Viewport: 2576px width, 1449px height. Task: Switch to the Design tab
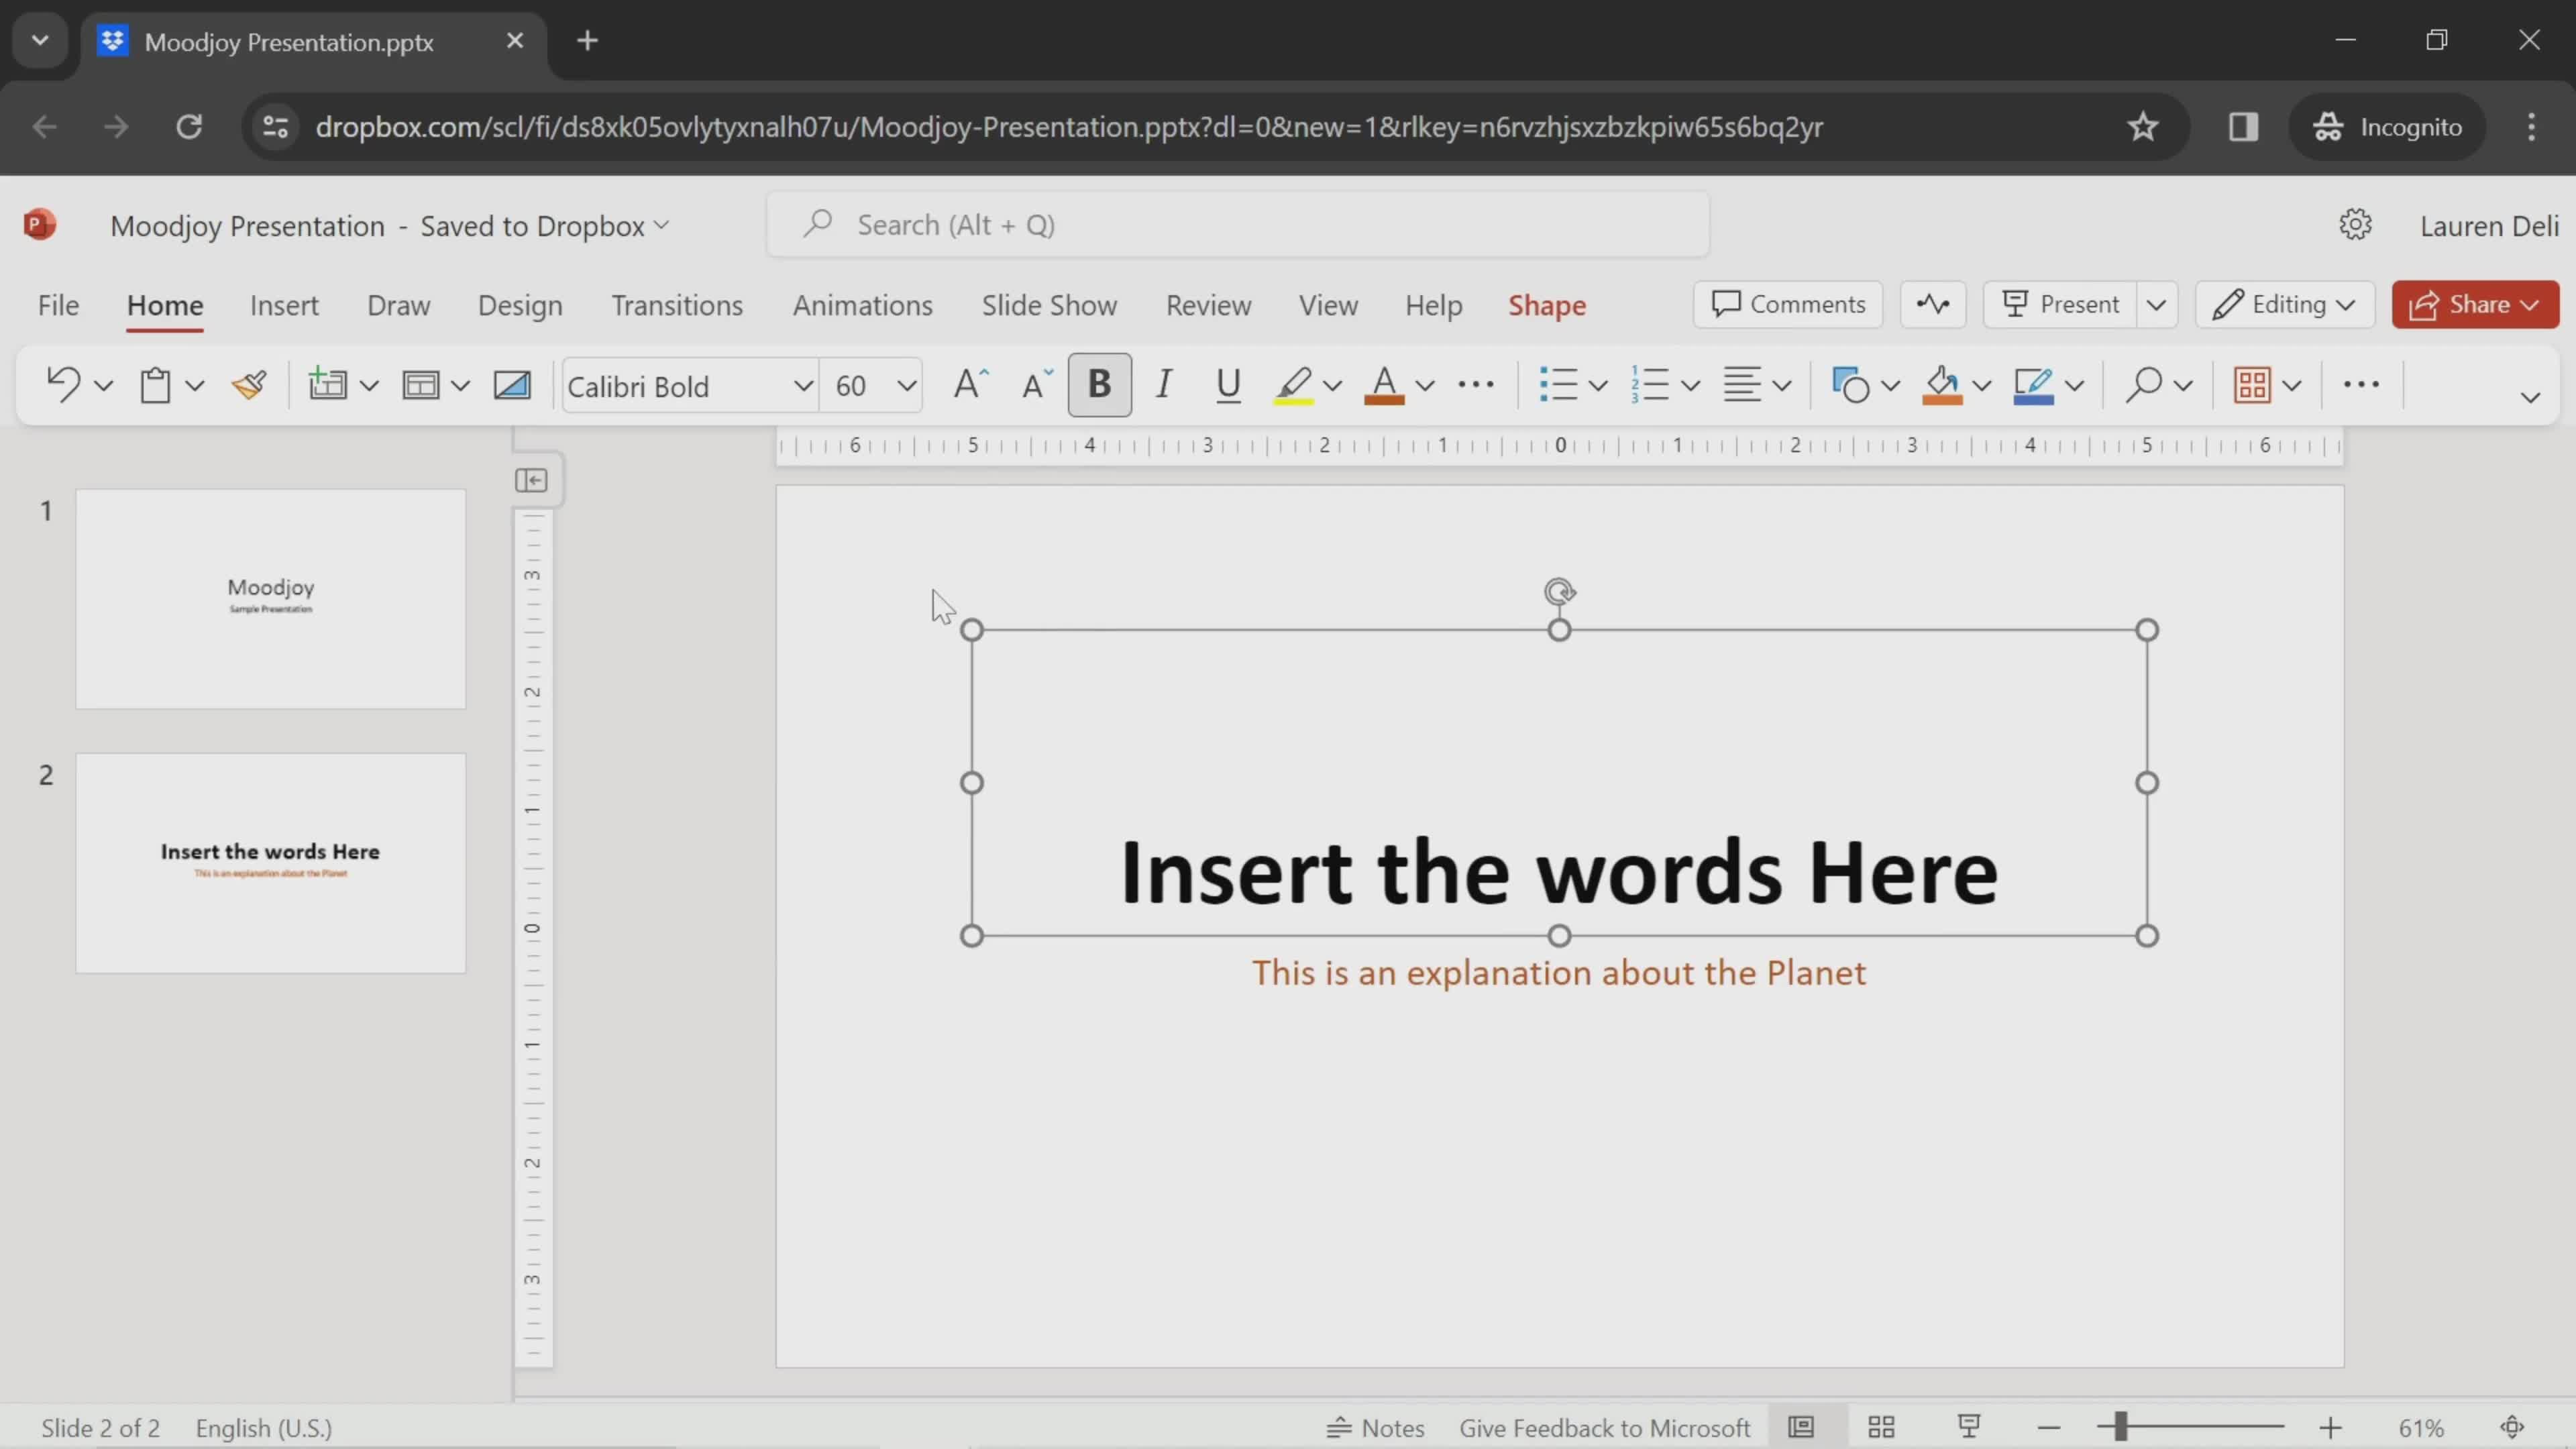click(520, 305)
